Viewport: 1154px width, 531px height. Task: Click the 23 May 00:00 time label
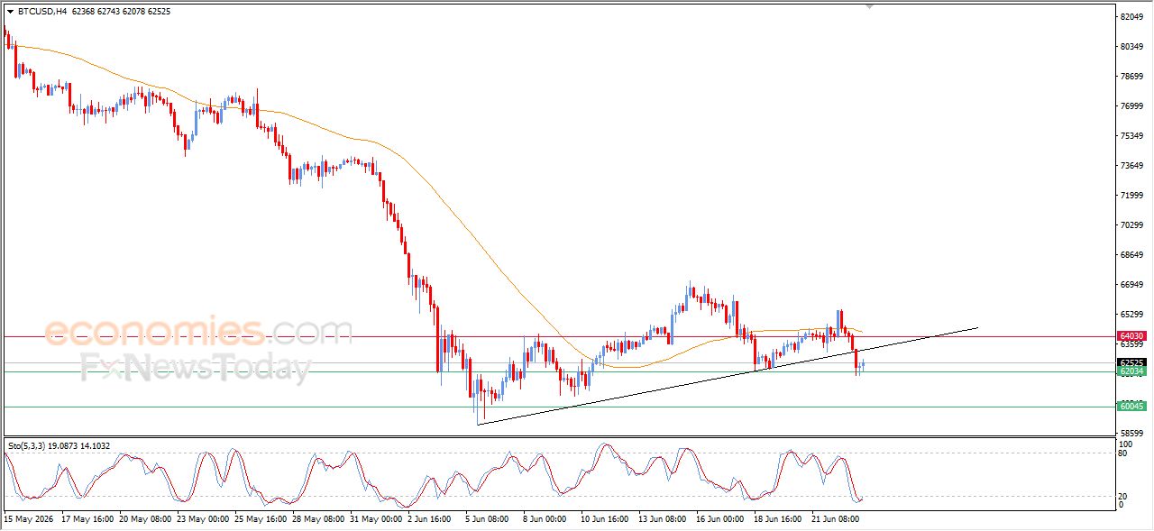coord(203,519)
